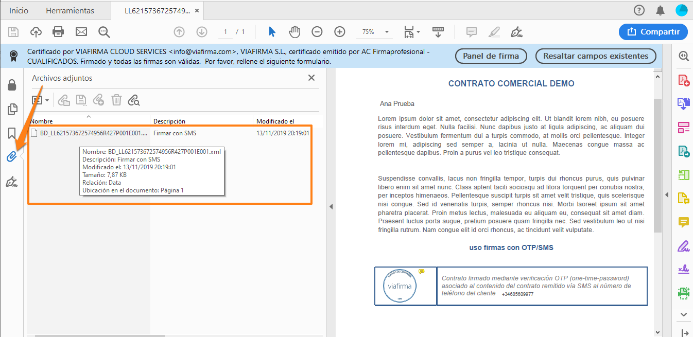
Task: Delete attachment trash icon
Action: pyautogui.click(x=117, y=100)
